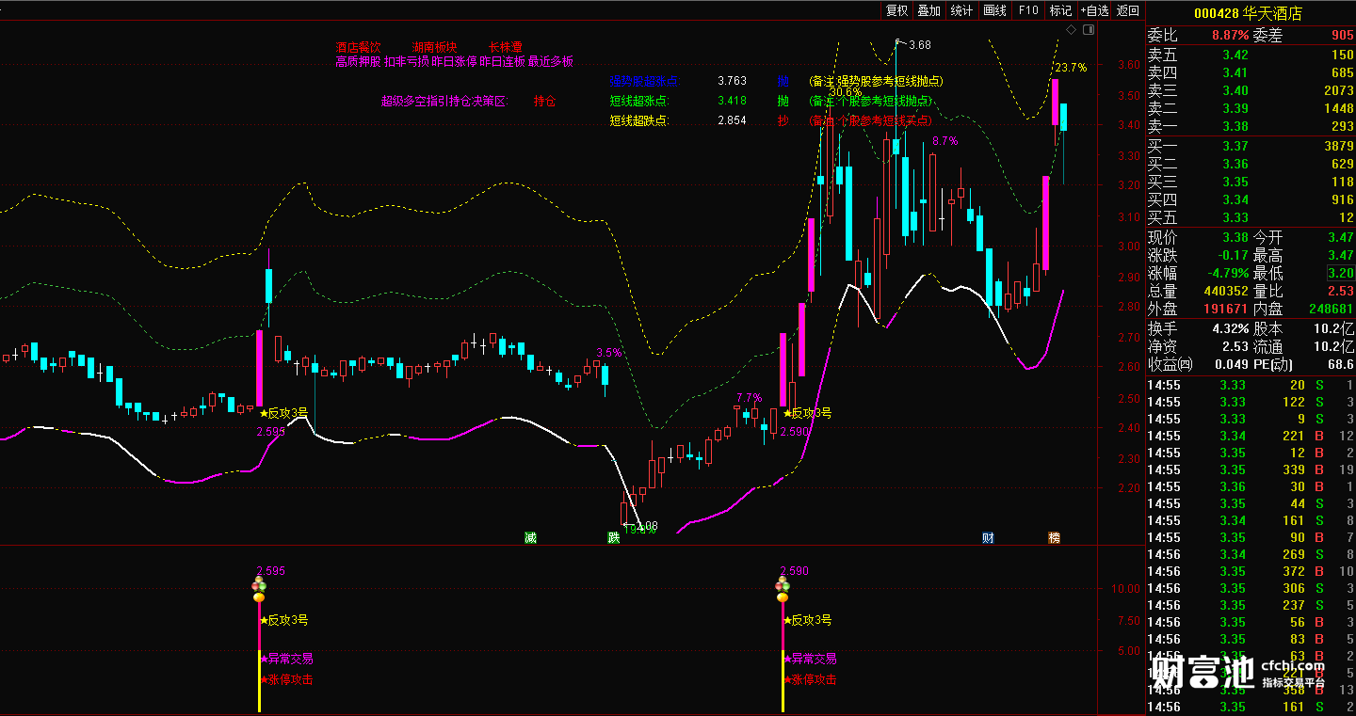Click the 3.68 high price marker

(919, 44)
